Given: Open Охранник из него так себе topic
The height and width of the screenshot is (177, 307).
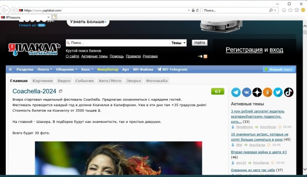Looking at the screenshot, I should pyautogui.click(x=253, y=170).
